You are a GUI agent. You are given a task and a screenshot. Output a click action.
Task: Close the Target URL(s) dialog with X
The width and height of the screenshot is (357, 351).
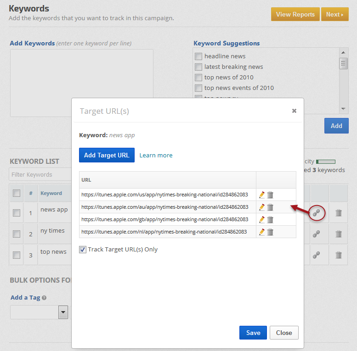tap(294, 111)
